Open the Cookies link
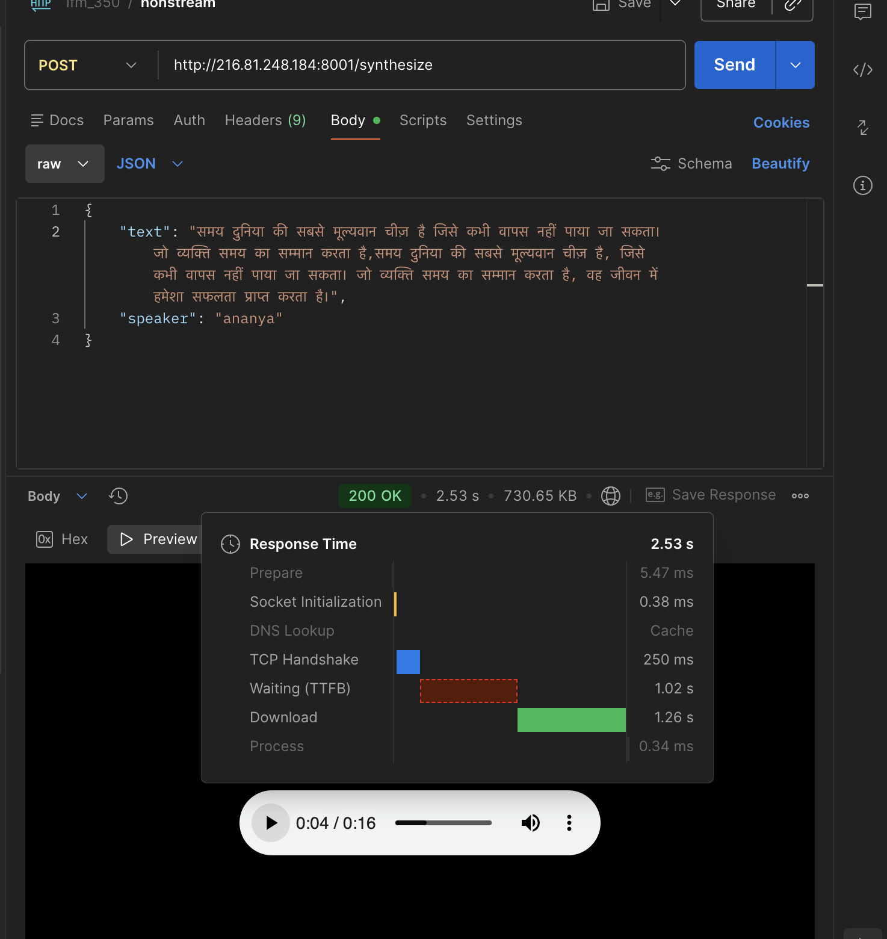Image resolution: width=887 pixels, height=939 pixels. click(x=780, y=123)
